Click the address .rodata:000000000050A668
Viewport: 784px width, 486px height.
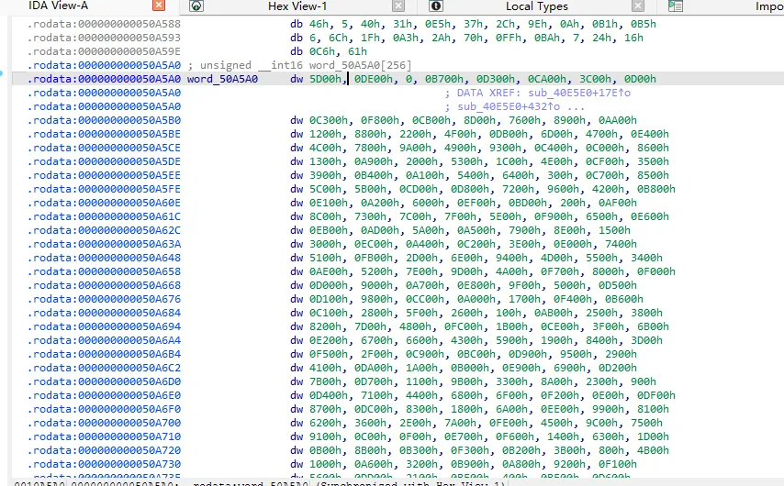(104, 285)
